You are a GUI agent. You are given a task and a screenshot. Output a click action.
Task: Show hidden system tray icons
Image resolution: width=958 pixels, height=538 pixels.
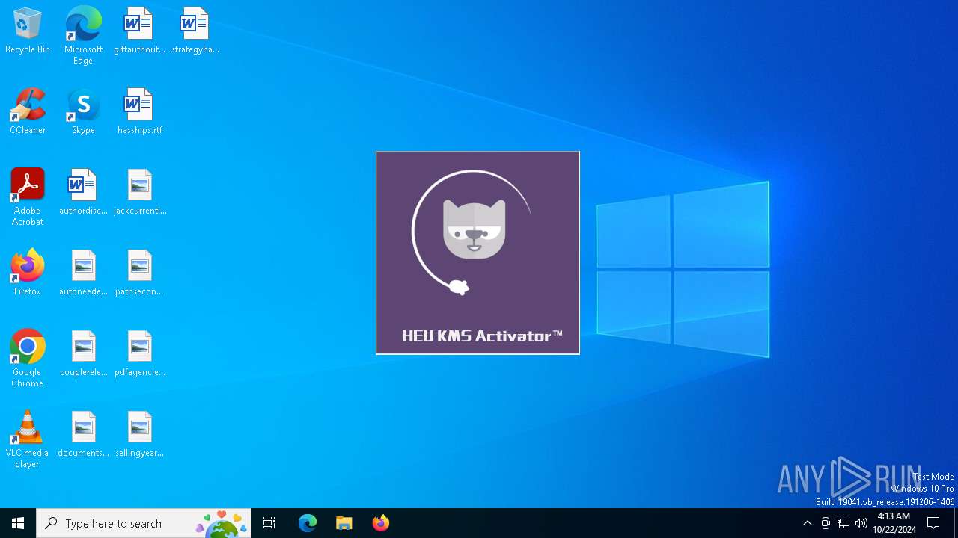click(x=807, y=523)
